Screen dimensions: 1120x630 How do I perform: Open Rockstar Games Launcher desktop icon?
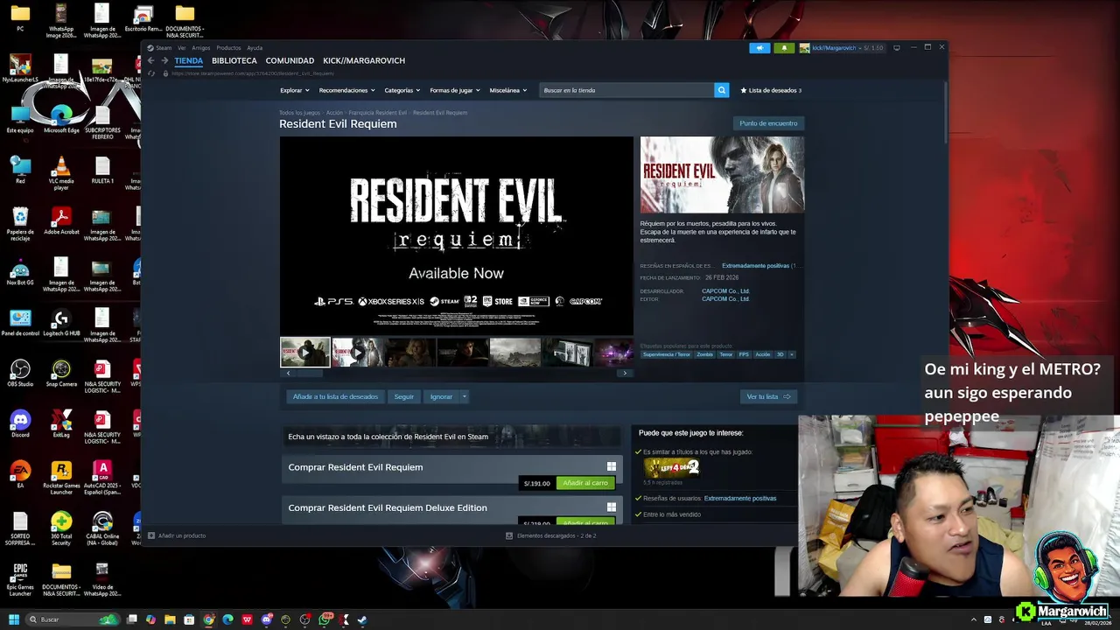click(61, 478)
